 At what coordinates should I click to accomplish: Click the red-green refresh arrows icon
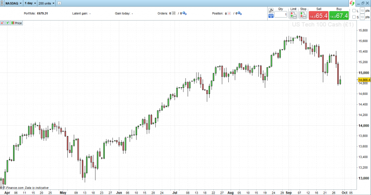pos(352,3)
